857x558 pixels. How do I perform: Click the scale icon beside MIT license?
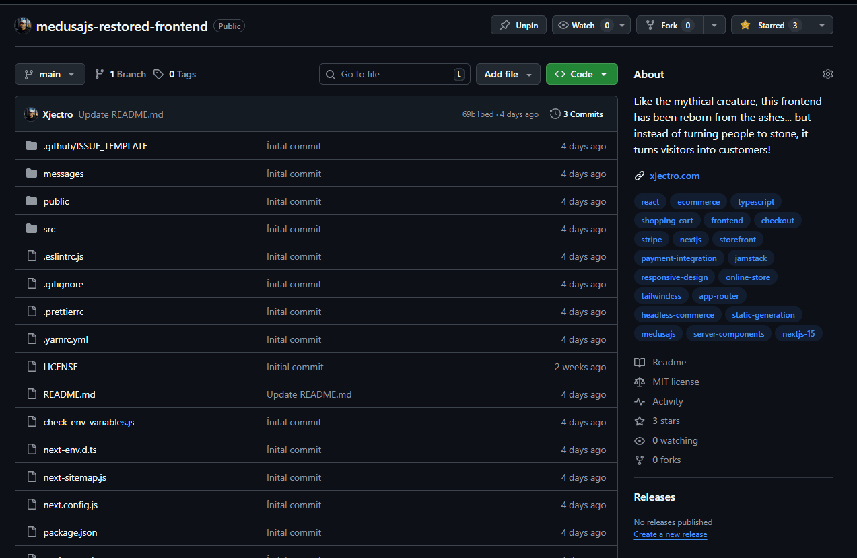point(639,382)
